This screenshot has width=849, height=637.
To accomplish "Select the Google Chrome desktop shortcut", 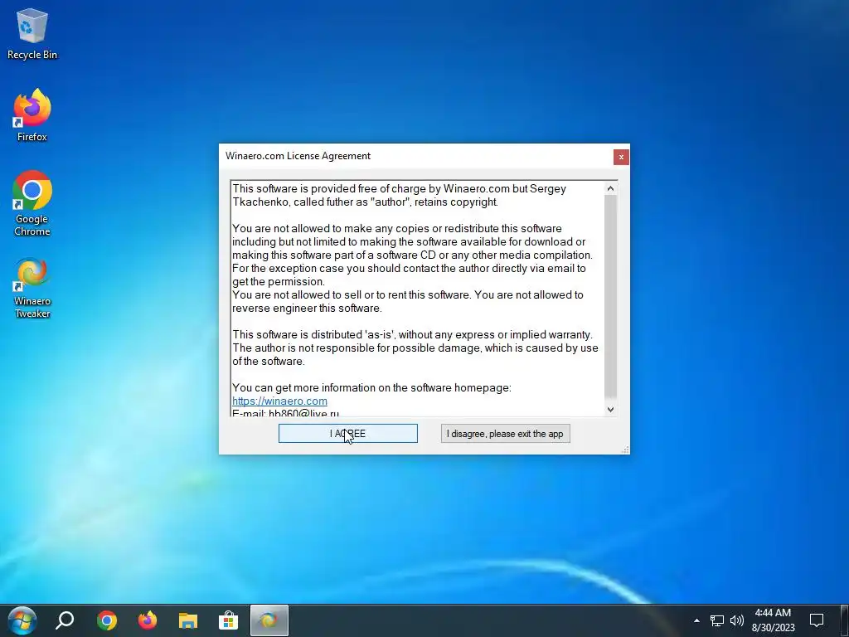I will (x=32, y=204).
